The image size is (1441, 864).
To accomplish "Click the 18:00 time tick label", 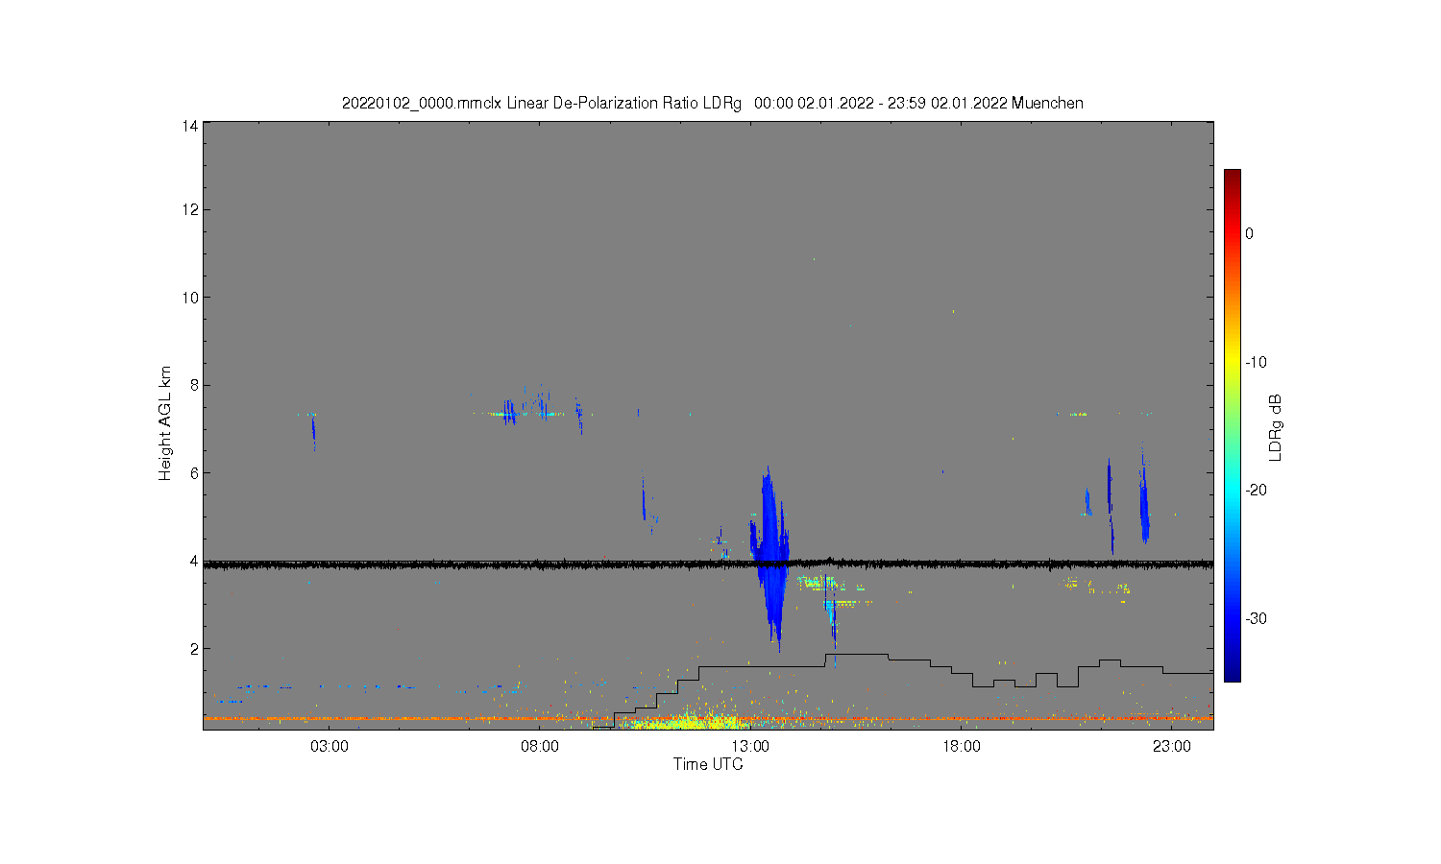I will [961, 747].
